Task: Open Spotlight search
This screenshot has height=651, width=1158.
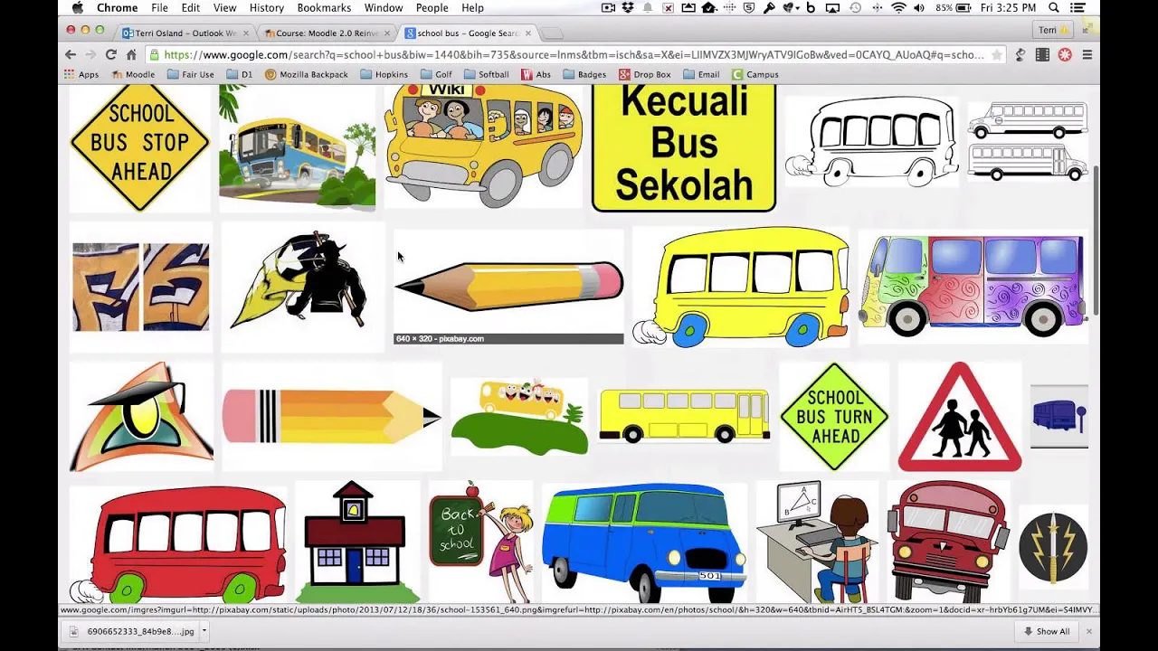Action: 1054,8
